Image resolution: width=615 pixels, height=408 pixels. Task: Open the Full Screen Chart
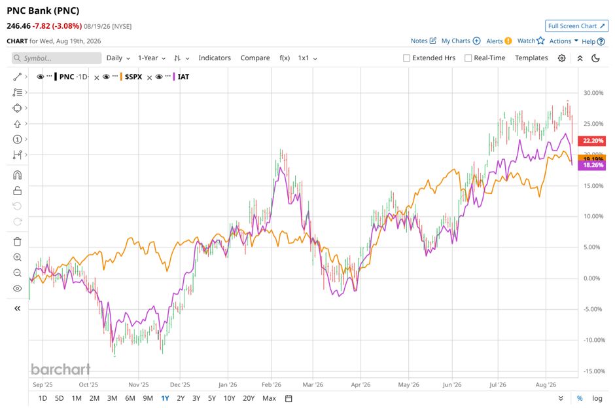tap(576, 26)
